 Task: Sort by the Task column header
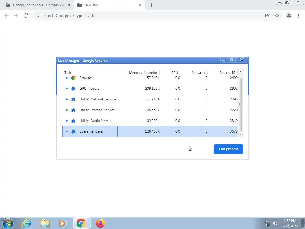click(90, 73)
